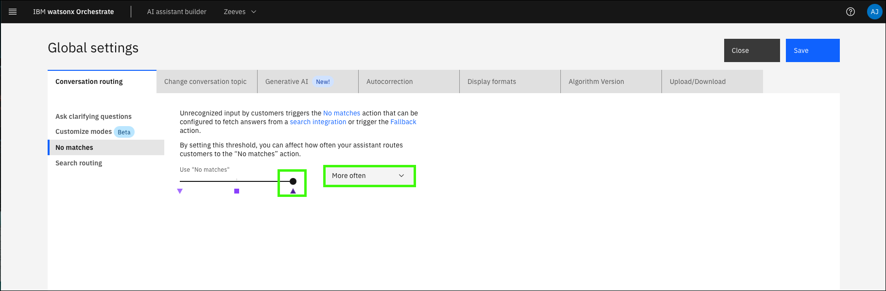Switch to Change conversation topic tab
The height and width of the screenshot is (291, 886).
[x=206, y=81]
